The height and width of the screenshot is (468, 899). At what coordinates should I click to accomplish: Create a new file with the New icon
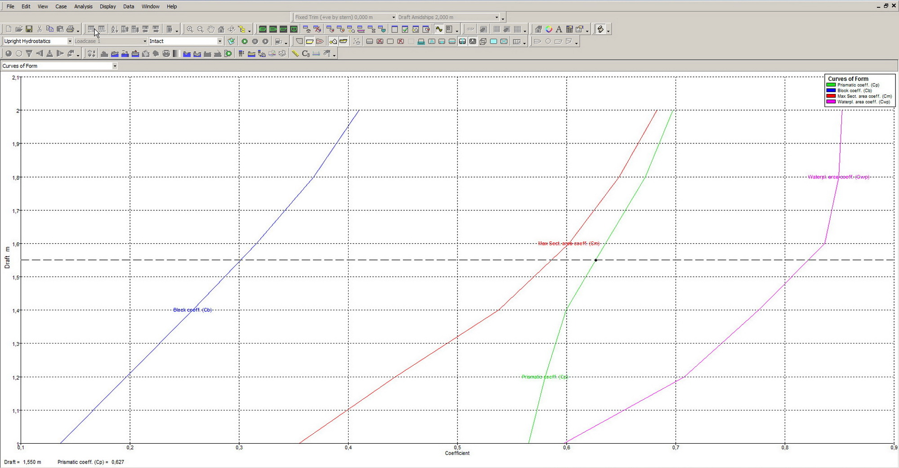tap(9, 29)
